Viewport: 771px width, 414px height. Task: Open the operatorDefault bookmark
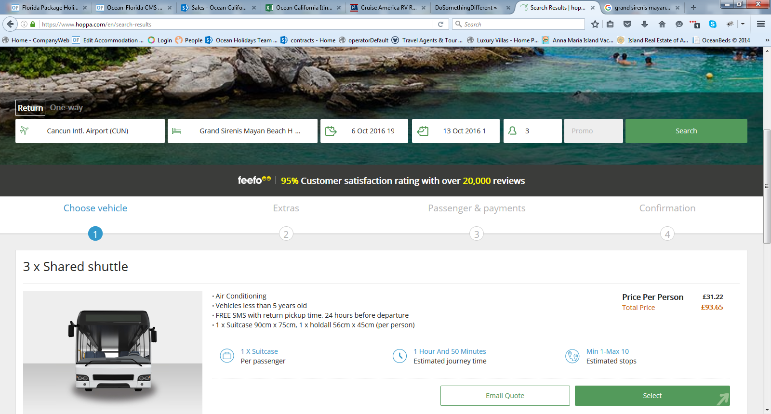click(x=363, y=40)
